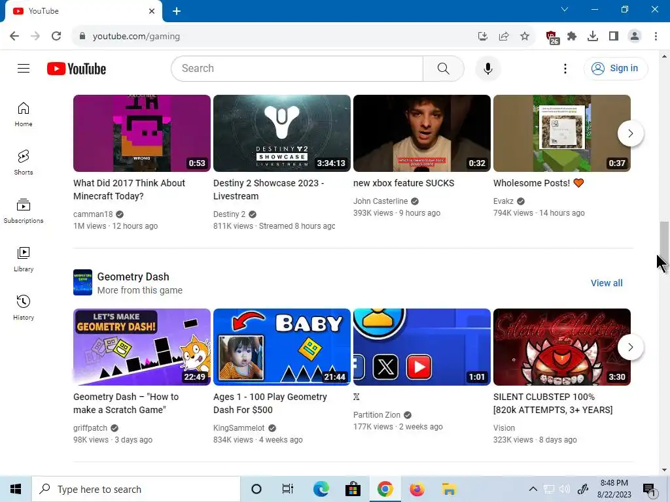670x502 pixels.
Task: Open tab search dropdown chevron
Action: click(x=565, y=9)
